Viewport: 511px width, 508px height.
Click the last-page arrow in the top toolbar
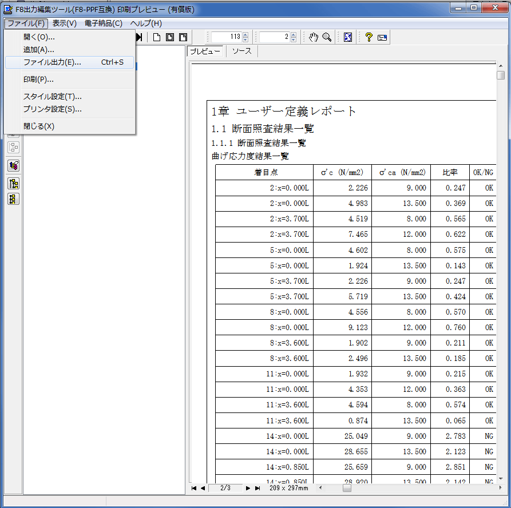[140, 37]
